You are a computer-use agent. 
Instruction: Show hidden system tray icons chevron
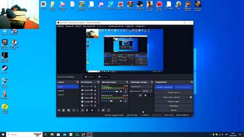210,134
